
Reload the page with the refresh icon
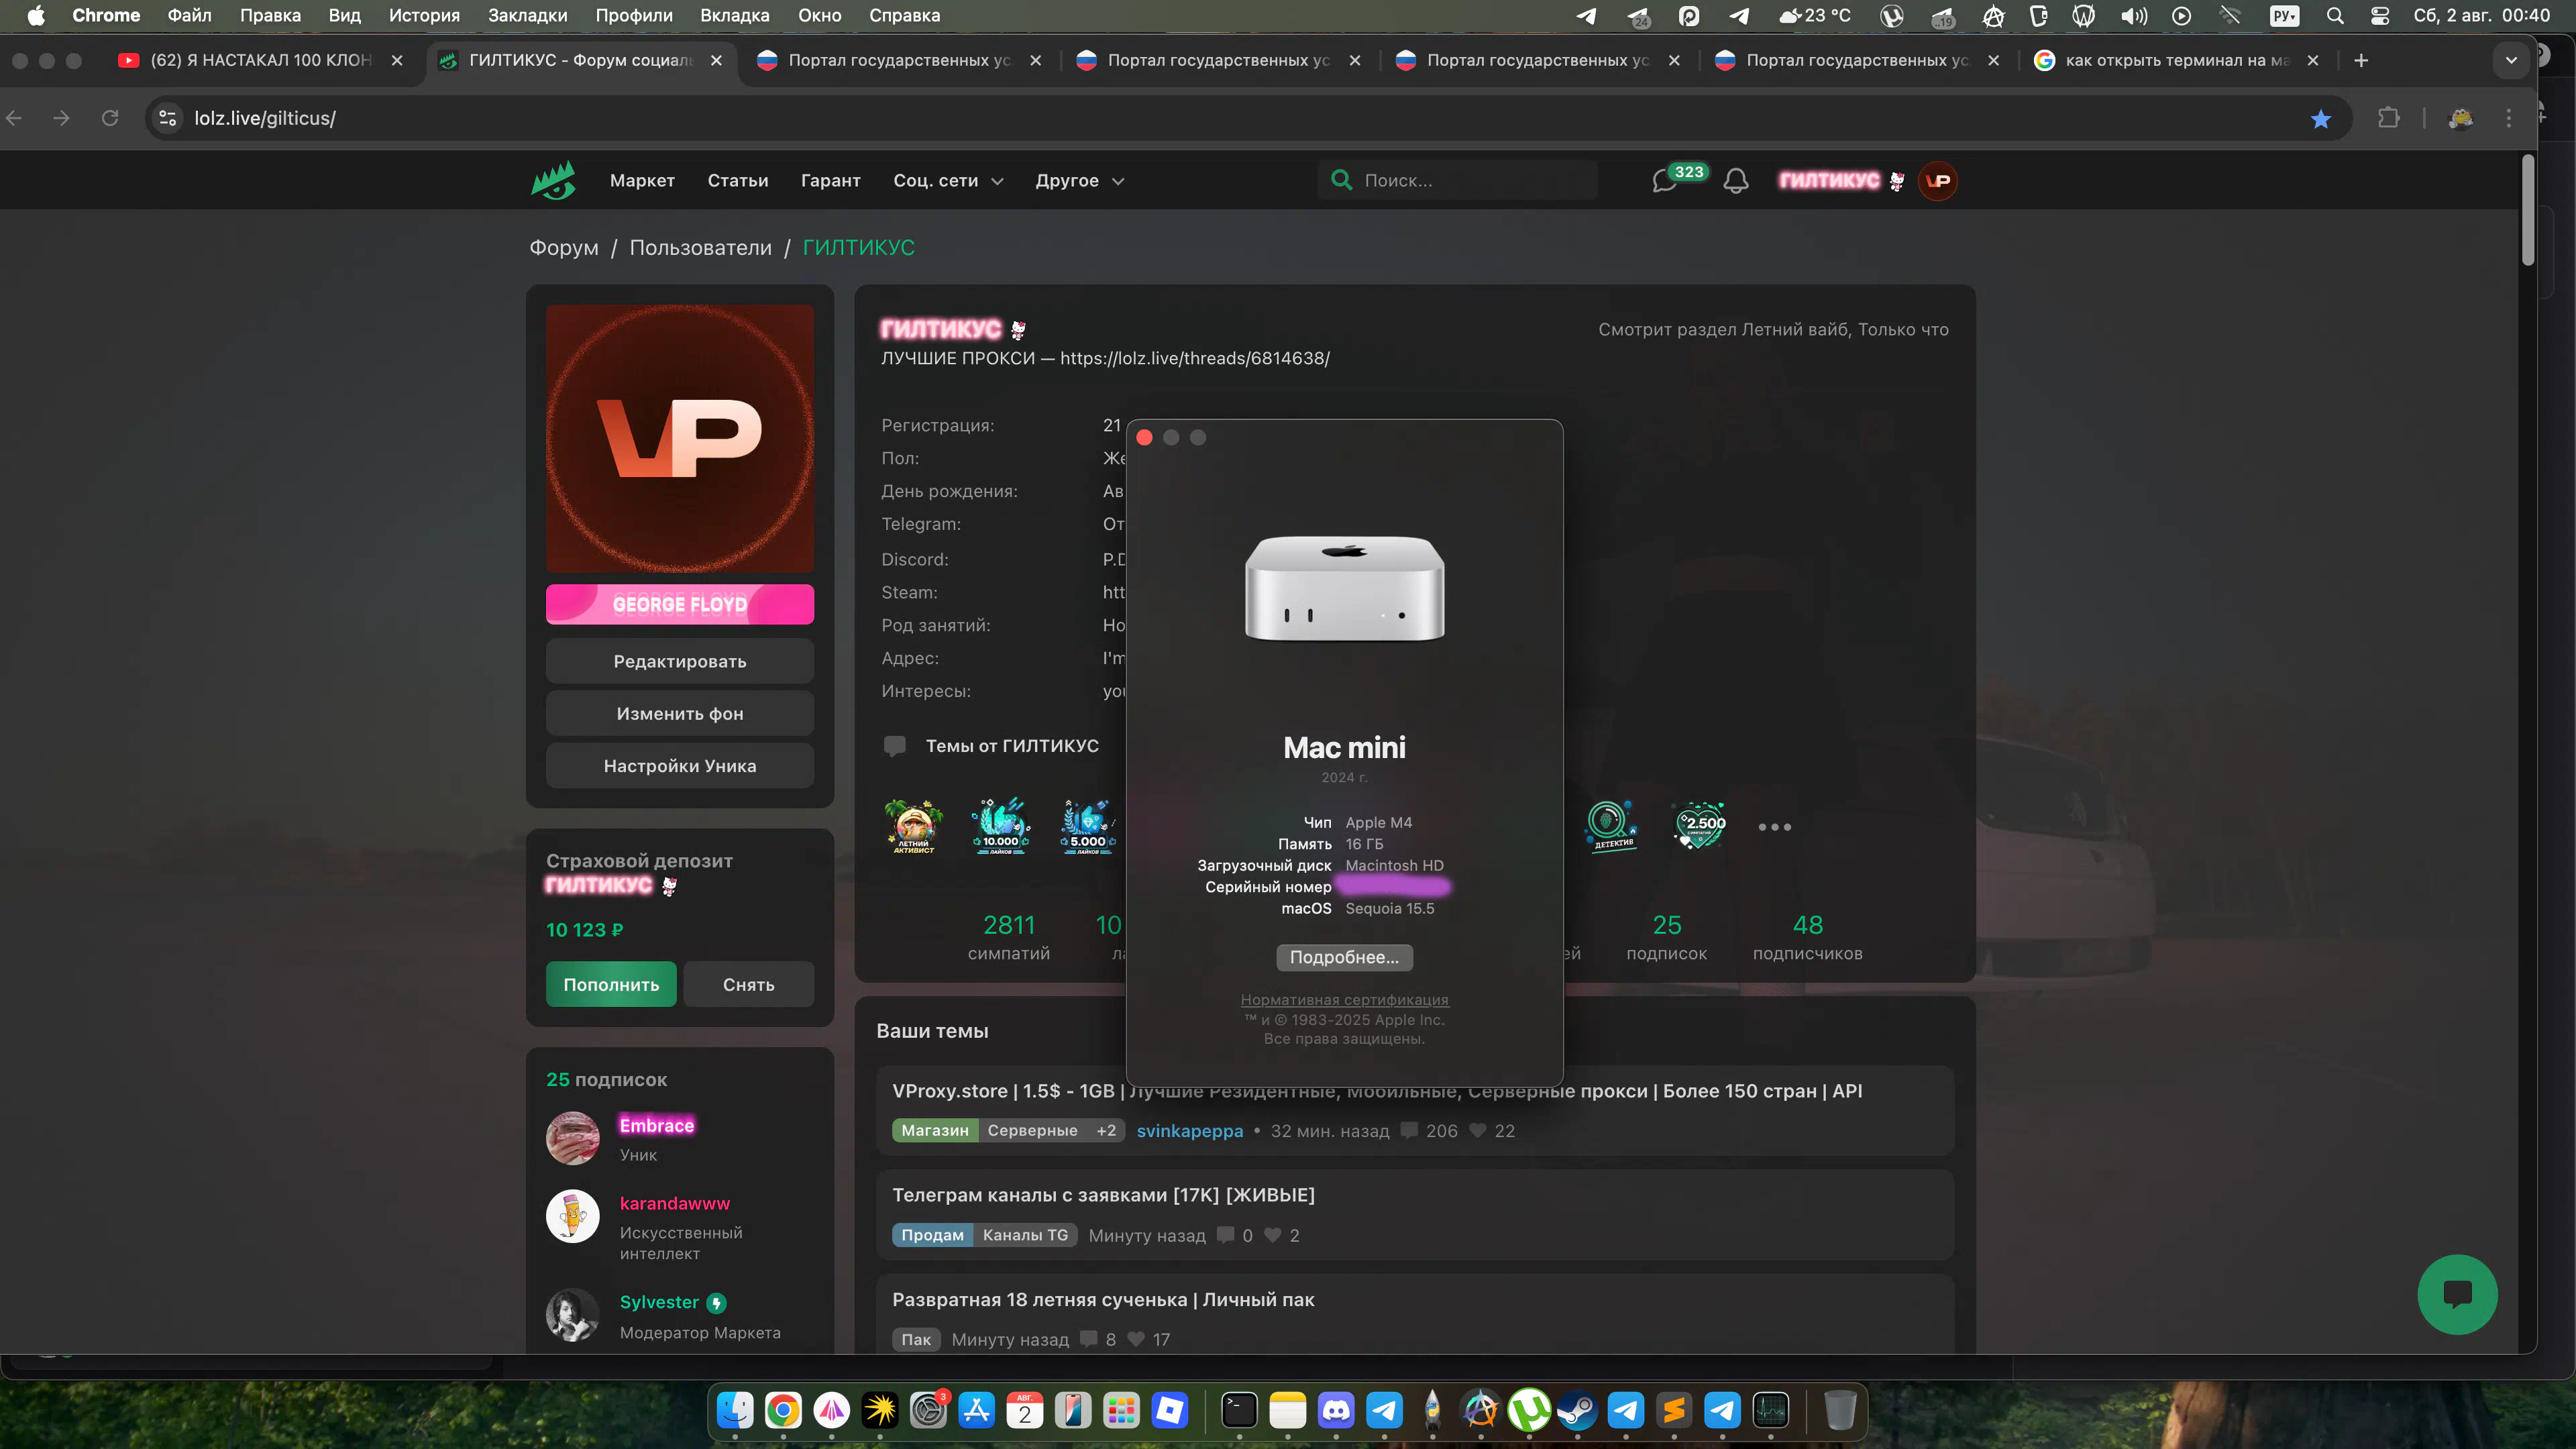110,118
